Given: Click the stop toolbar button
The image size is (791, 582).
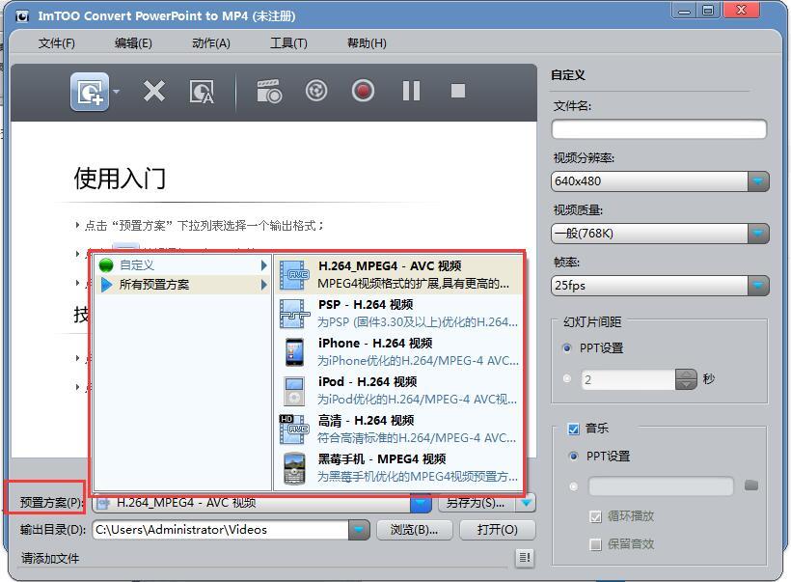Looking at the screenshot, I should click(x=457, y=92).
